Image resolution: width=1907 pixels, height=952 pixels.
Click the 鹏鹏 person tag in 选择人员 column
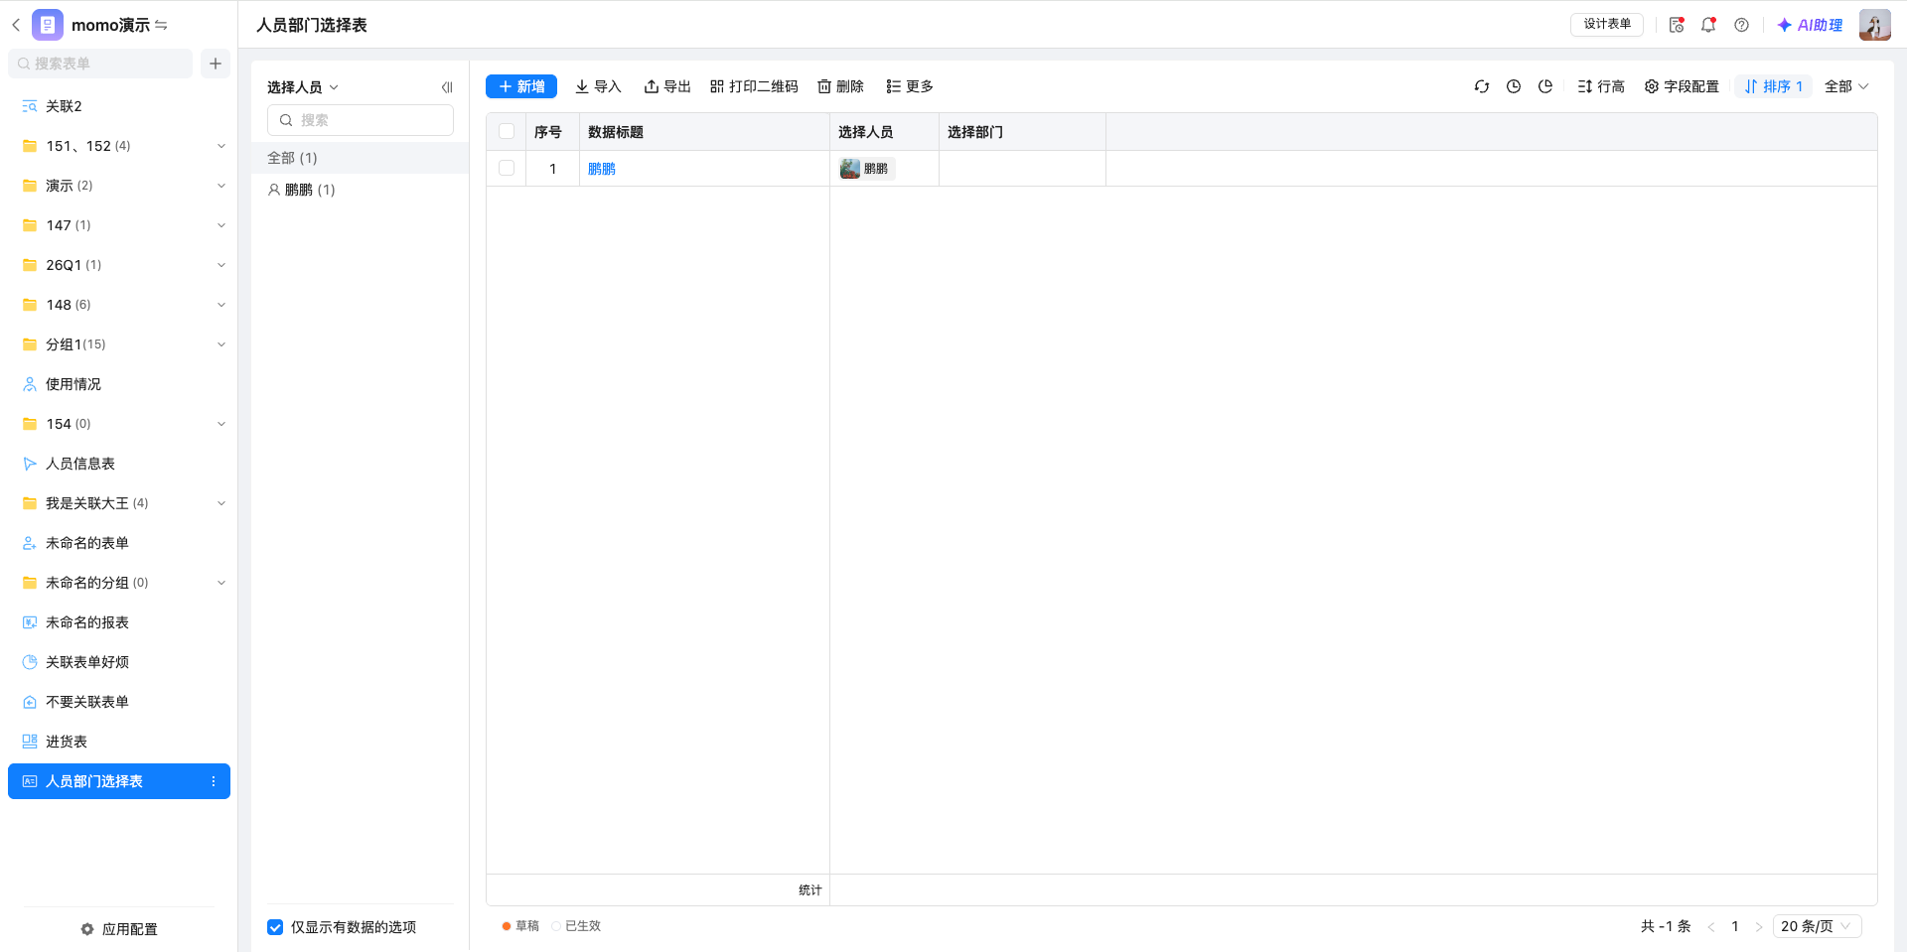(x=866, y=169)
